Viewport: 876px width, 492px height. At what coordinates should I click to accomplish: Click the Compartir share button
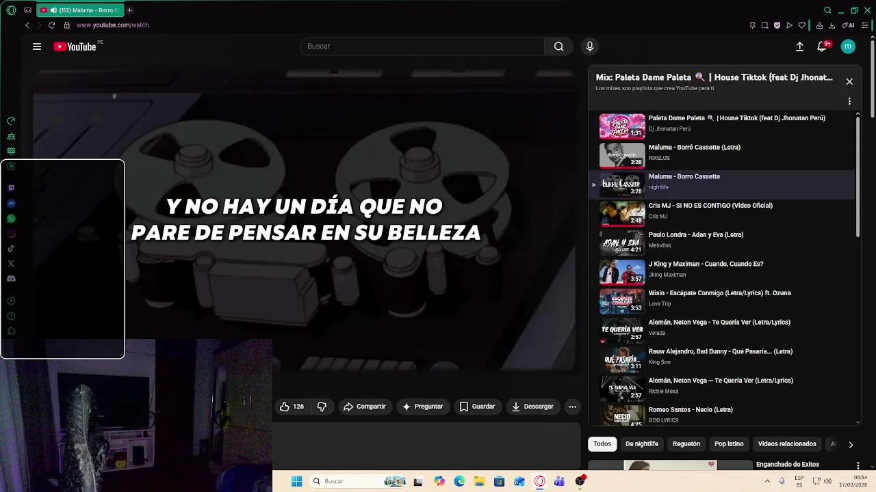pos(364,407)
